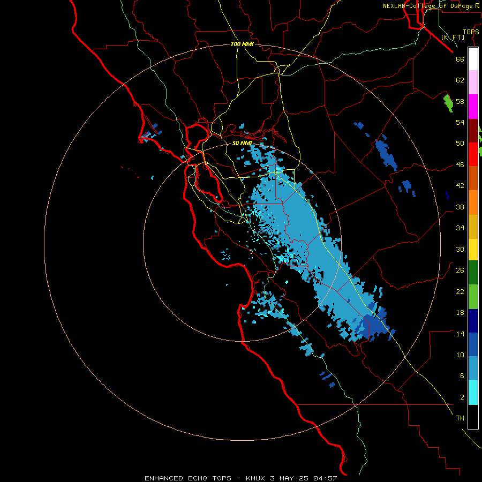Screen dimensions: 482x482
Task: Click the TH legend threshold label
Action: (x=460, y=418)
